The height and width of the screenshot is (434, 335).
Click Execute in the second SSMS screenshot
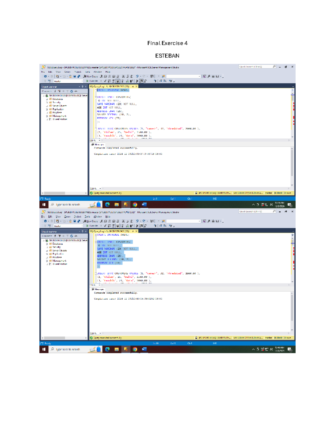(92, 226)
